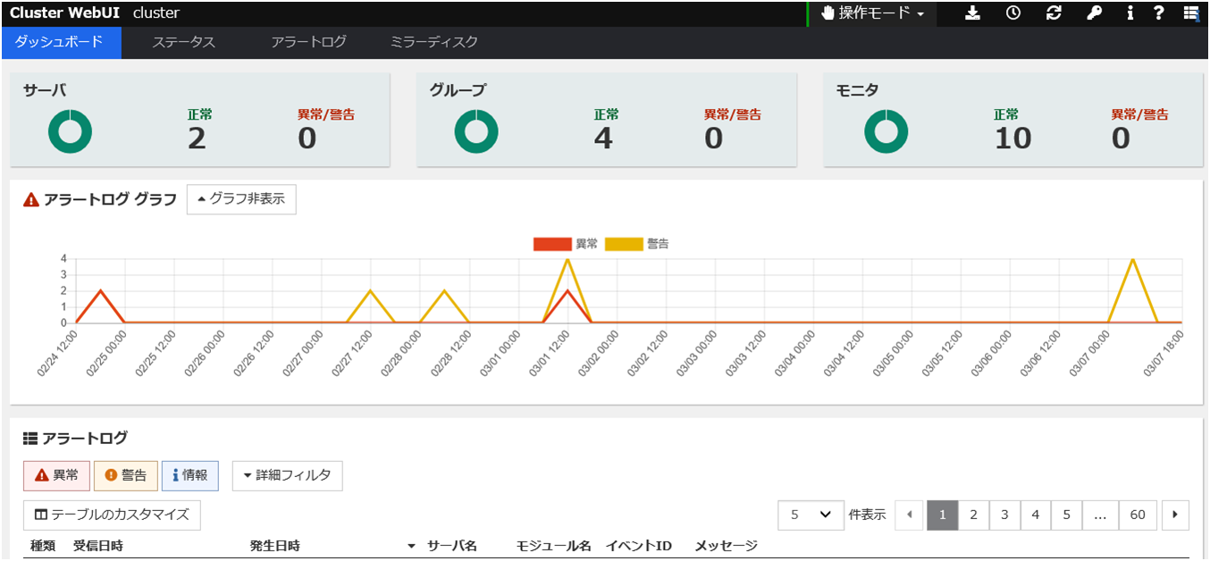Screen dimensions: 1210x561
Task: Click the table/server list icon at top right
Action: pos(1190,13)
